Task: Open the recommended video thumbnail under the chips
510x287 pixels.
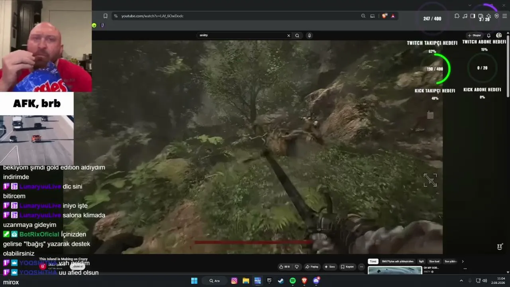Action: [x=395, y=270]
